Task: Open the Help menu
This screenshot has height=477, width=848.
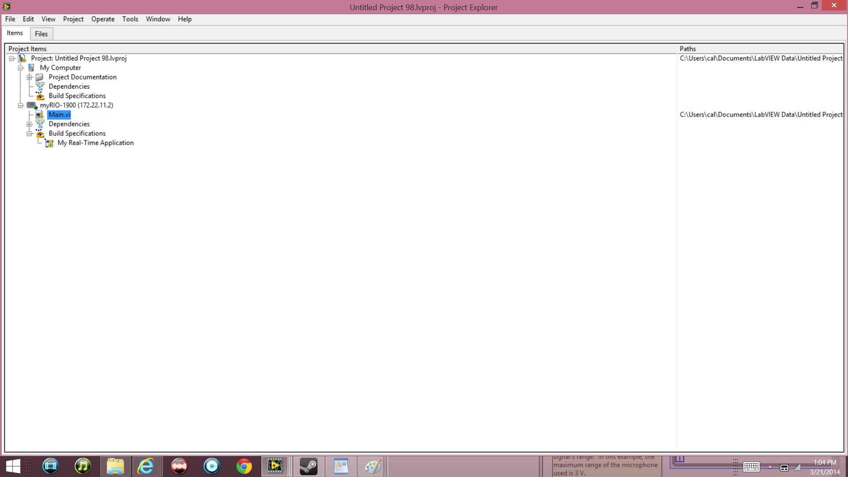Action: pos(185,19)
